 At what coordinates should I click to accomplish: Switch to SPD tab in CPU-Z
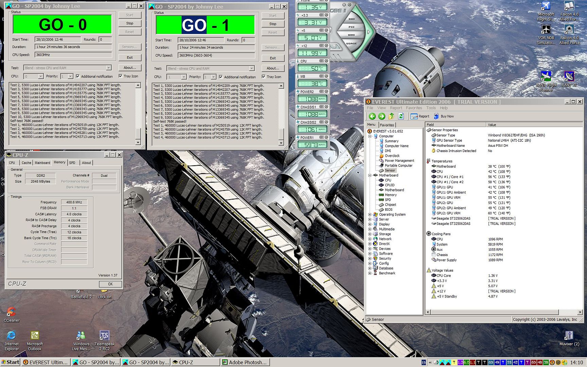(x=72, y=163)
